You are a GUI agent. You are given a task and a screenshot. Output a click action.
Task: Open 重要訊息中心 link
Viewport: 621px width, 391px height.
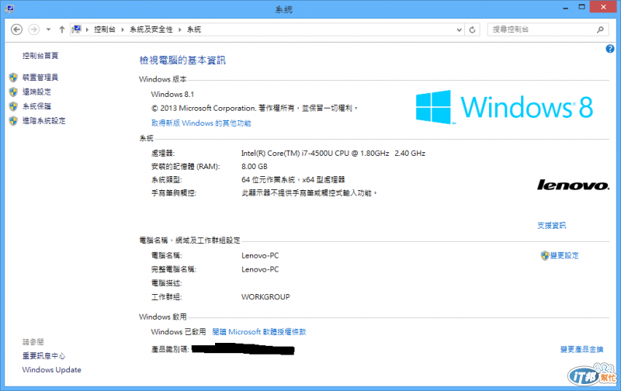[x=43, y=356]
